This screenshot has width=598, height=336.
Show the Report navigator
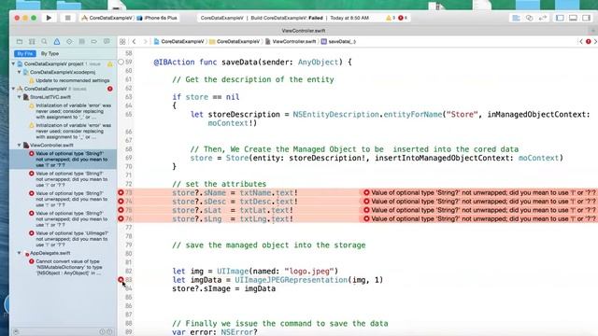[x=107, y=41]
